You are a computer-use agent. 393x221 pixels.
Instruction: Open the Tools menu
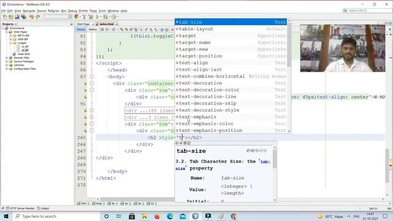tap(102, 11)
